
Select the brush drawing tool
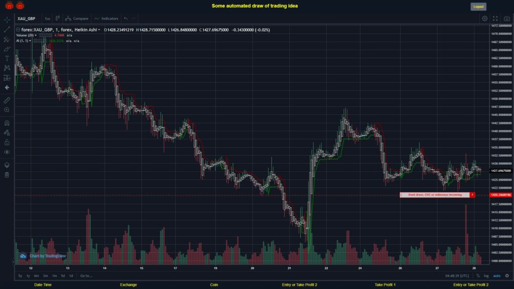[x=7, y=49]
